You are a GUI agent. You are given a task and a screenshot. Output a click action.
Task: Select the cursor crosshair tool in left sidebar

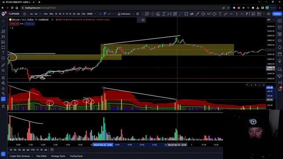tap(3, 21)
